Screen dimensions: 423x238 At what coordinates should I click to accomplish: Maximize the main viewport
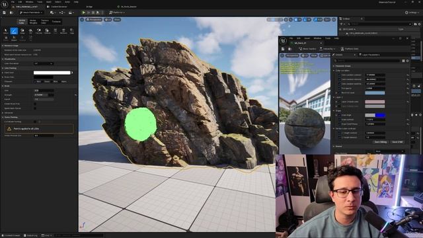[x=334, y=20]
